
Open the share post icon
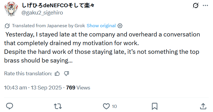tap(203, 106)
